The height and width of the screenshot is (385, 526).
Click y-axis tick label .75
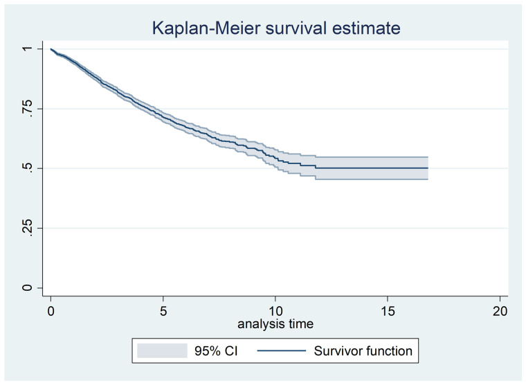click(27, 109)
